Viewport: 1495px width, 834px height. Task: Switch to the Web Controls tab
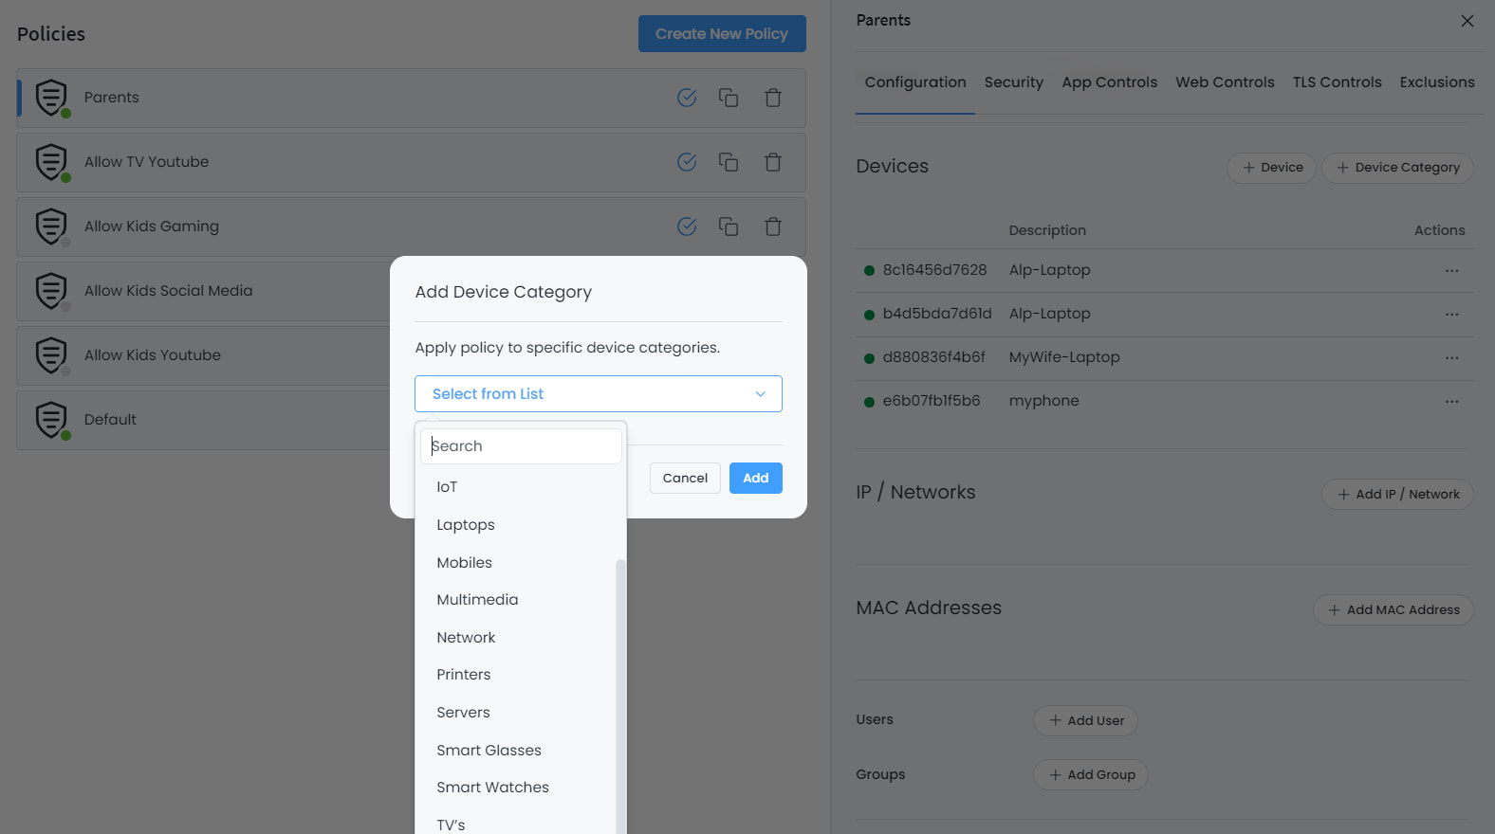coord(1226,82)
